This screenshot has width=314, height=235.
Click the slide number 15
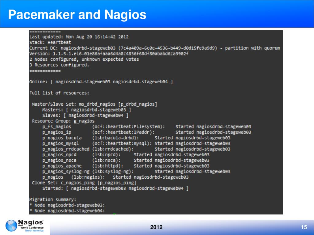point(304,227)
